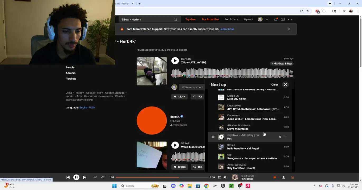
Task: Play Zillow (AYELAVISH) by Herb4K
Action: (x=175, y=61)
